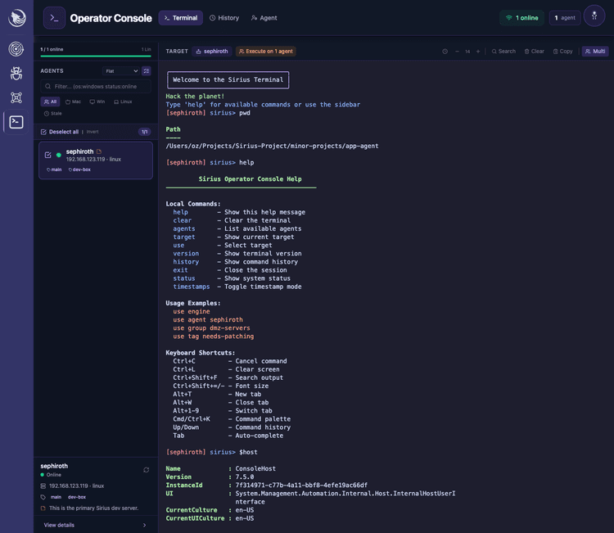Click the 'use agent sephiroth' example
The height and width of the screenshot is (533, 614).
tap(208, 320)
